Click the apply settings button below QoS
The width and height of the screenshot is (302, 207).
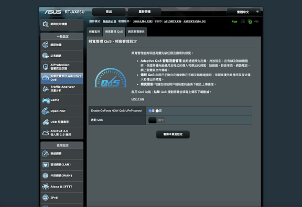click(173, 134)
